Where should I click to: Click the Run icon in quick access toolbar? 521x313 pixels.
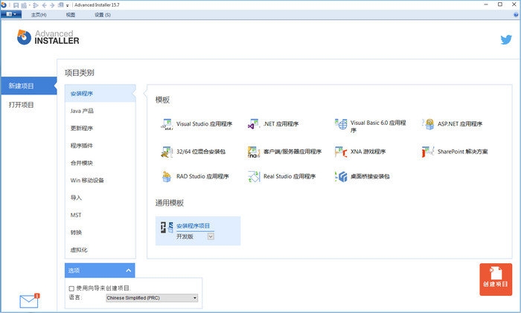coord(36,5)
